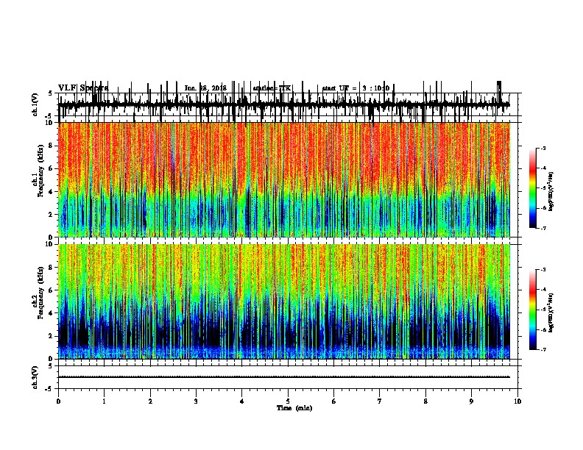The image size is (583, 450).
Task: Click the "8" kHz tick on ch.2 frequency axis
Action: tap(51, 268)
